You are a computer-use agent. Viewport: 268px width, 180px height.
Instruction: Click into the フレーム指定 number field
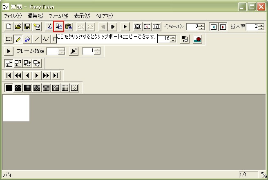53,51
